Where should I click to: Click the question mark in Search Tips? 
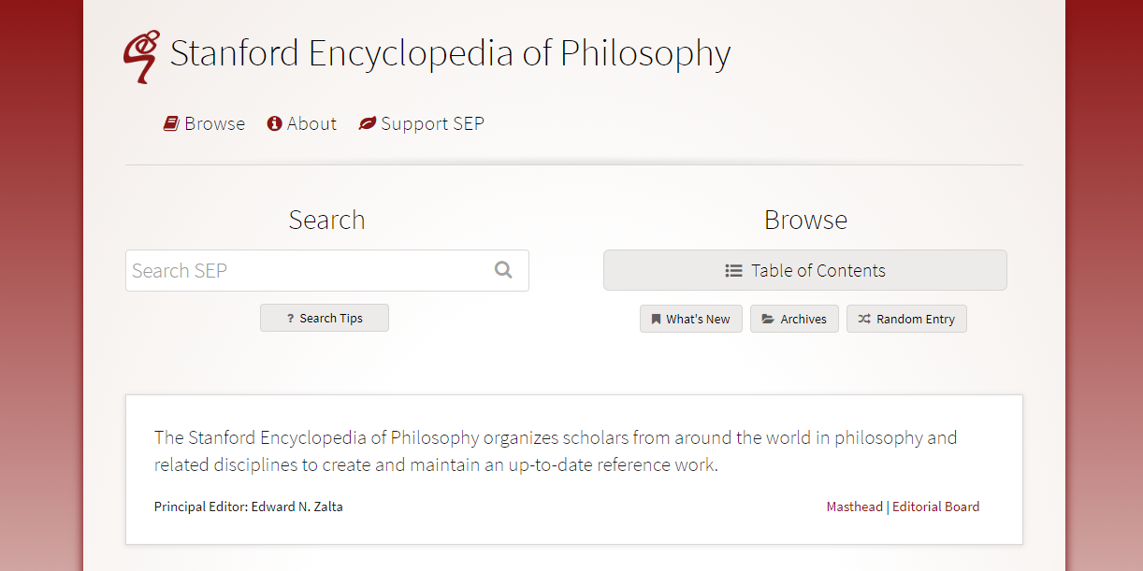click(x=291, y=319)
